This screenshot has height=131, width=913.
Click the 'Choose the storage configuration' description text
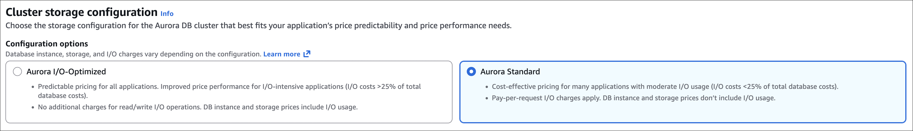258,26
